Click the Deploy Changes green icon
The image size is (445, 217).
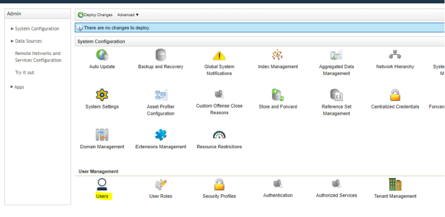point(81,15)
